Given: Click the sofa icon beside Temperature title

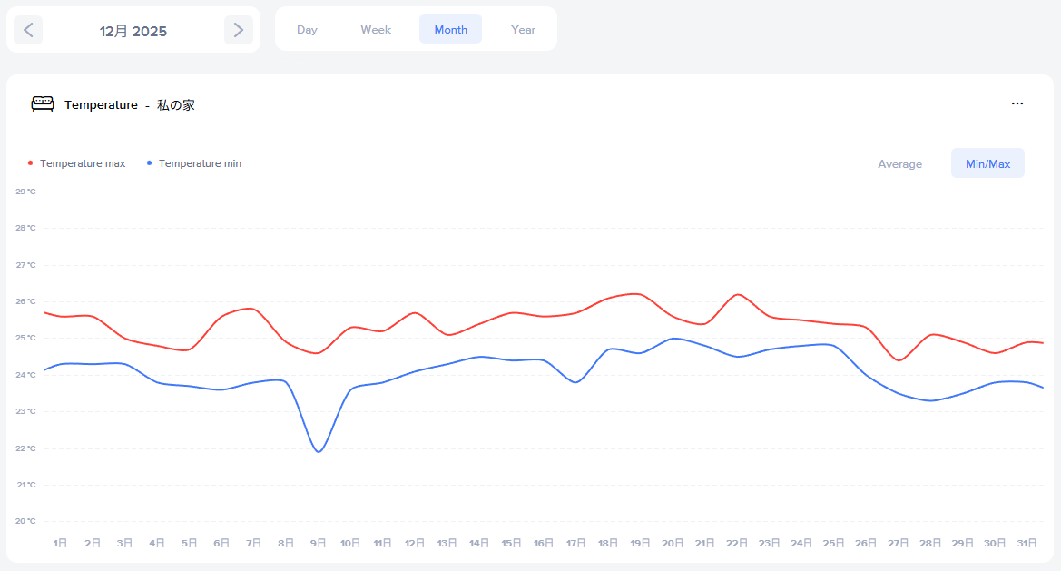Looking at the screenshot, I should tap(43, 104).
